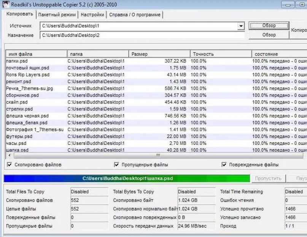Select the папки.psd file row
Image resolution: width=307 pixels, height=237 pixels.
point(156,61)
